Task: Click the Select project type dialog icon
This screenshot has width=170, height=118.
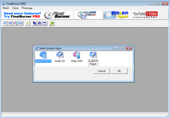Action: click(37, 48)
